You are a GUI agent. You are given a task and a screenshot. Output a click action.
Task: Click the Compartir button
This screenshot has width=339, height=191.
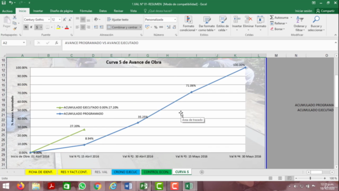coord(325,11)
